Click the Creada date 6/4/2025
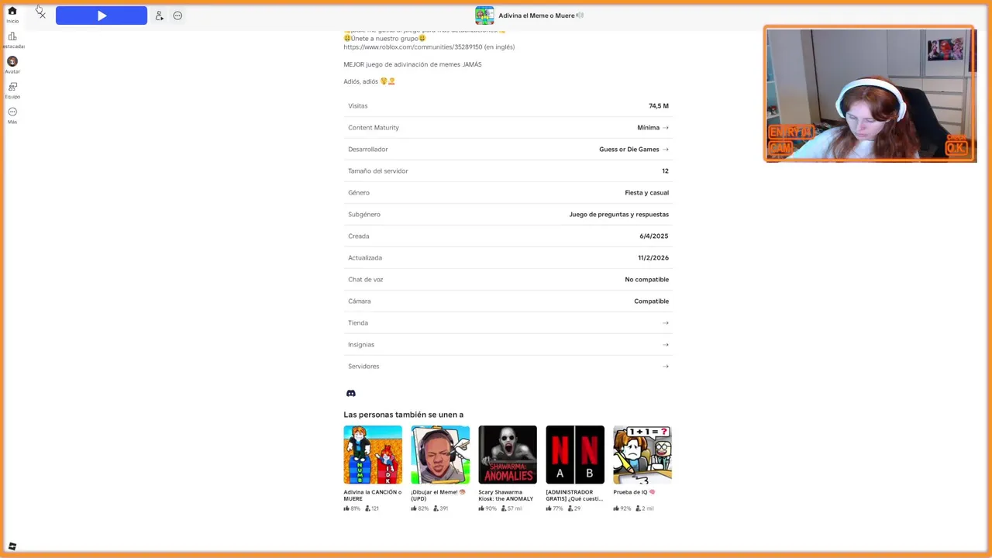Image resolution: width=992 pixels, height=558 pixels. click(654, 236)
